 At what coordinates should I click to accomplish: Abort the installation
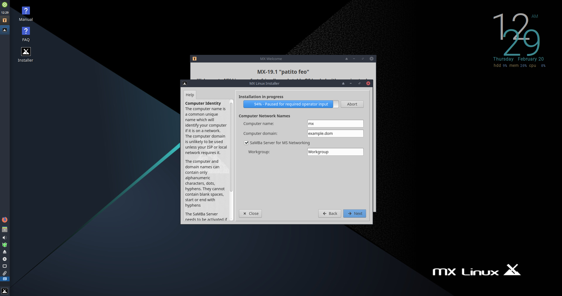point(352,104)
